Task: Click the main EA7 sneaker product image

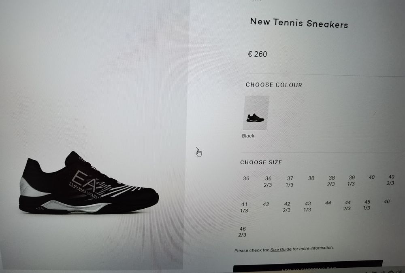Action: tap(89, 183)
